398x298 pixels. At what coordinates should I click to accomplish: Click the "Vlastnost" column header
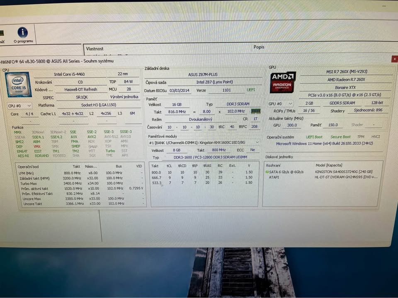click(95, 48)
